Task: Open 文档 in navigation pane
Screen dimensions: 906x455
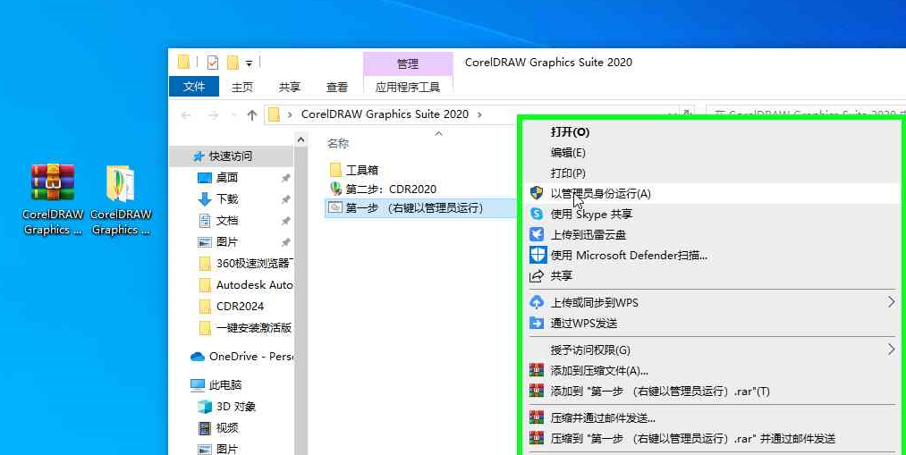Action: point(227,221)
